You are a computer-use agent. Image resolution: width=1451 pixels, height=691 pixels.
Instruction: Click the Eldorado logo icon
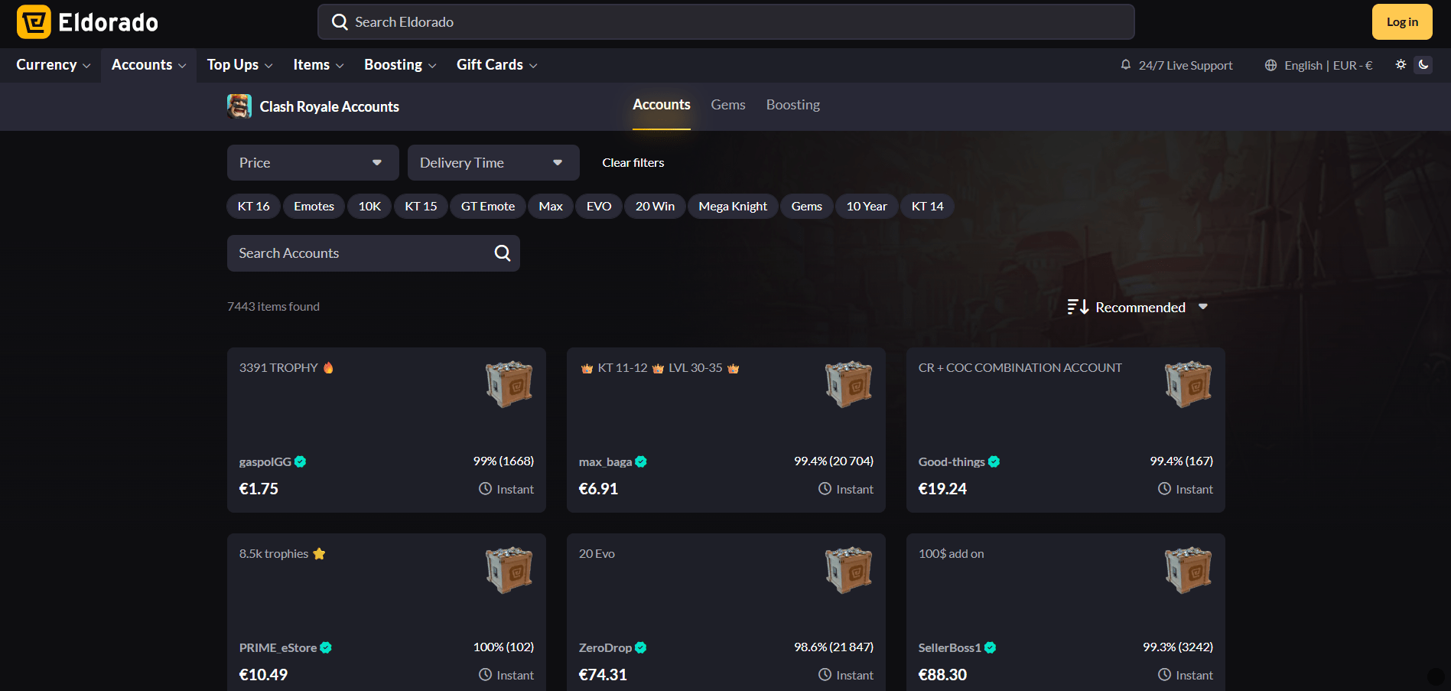(34, 21)
